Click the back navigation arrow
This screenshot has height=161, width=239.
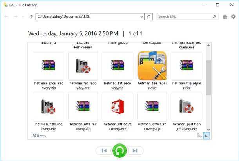(x=6, y=16)
